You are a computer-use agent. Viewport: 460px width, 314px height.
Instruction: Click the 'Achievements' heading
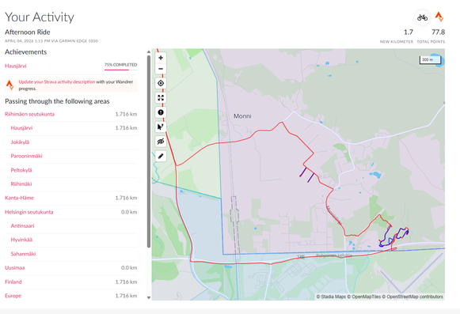(x=26, y=52)
